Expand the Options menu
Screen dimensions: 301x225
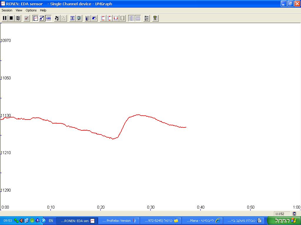[31, 10]
